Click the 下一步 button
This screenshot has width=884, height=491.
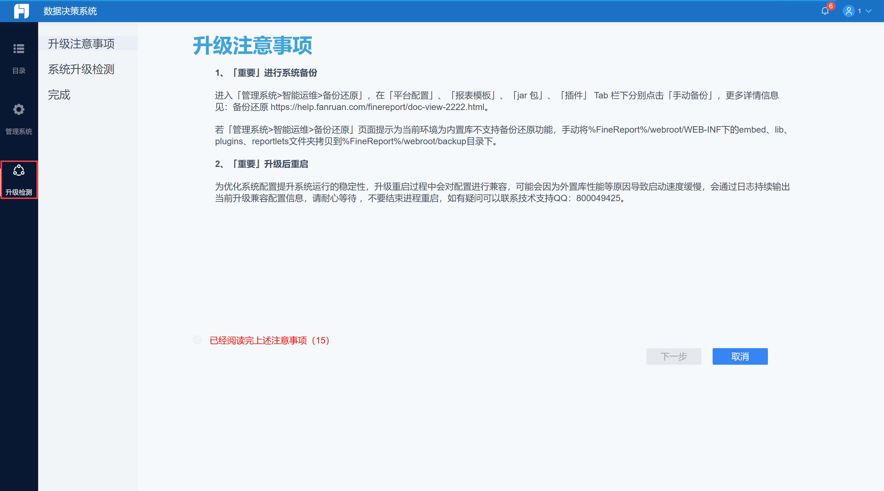click(x=673, y=356)
